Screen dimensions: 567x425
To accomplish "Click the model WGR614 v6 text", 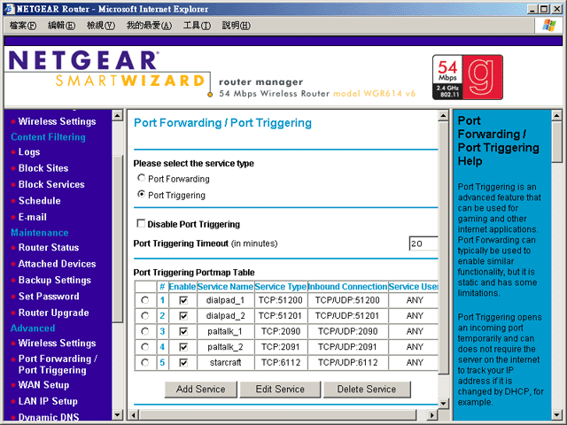I will 374,94.
